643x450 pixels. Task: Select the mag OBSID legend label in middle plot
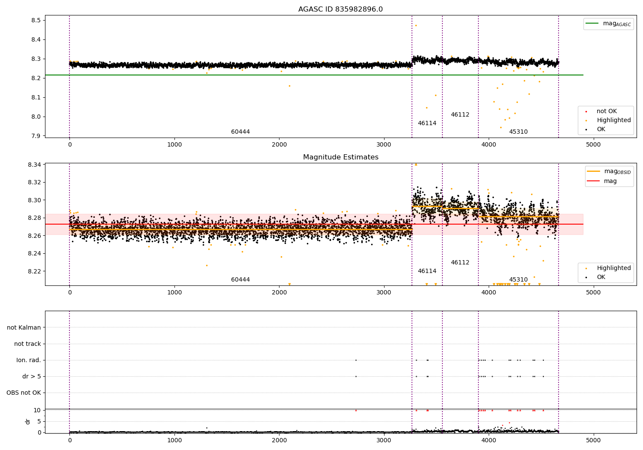(x=617, y=171)
